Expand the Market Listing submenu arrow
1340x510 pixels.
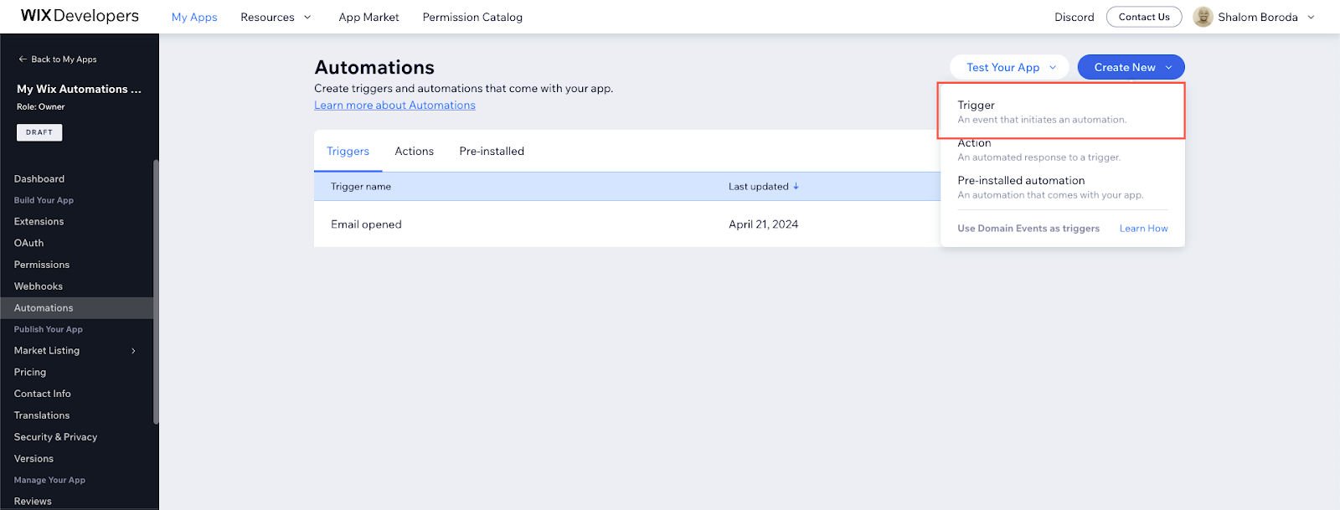point(133,351)
